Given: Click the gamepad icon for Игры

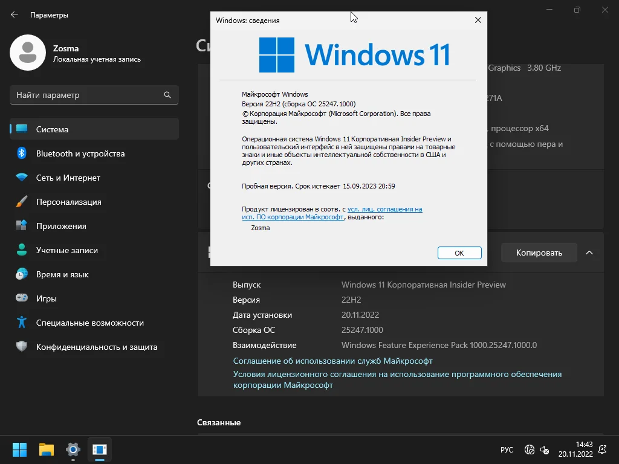Looking at the screenshot, I should click(x=22, y=297).
